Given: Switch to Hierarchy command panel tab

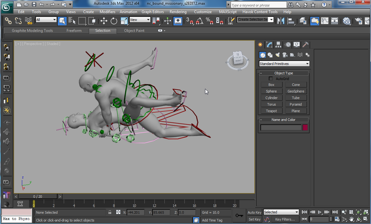Looking at the screenshot, I should coord(278,45).
